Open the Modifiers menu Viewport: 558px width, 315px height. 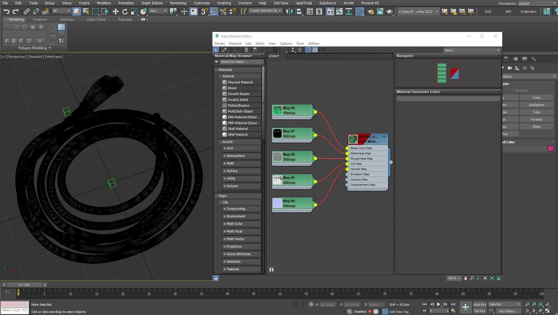tap(104, 3)
